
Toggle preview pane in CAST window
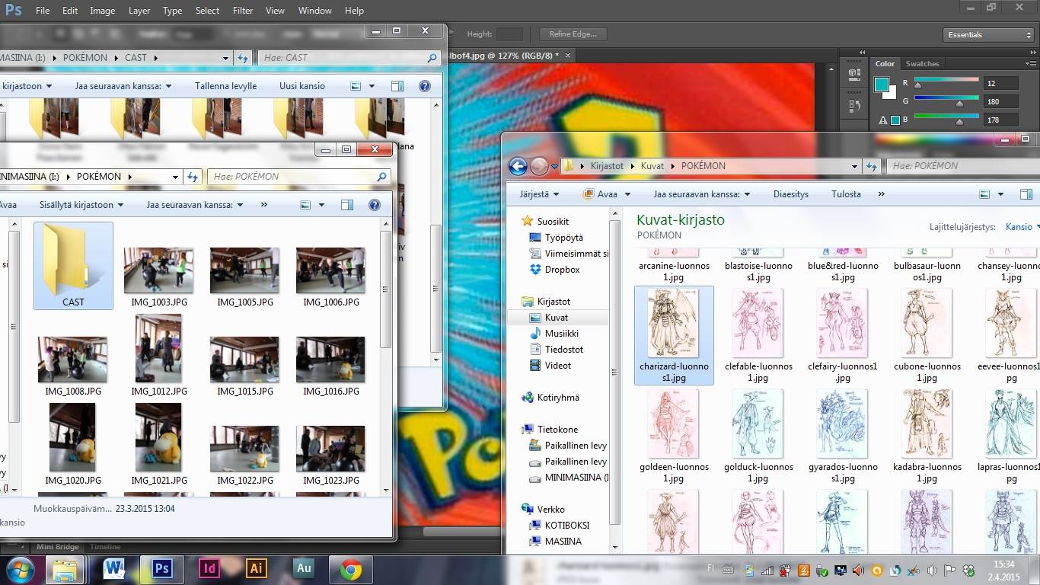pos(397,86)
